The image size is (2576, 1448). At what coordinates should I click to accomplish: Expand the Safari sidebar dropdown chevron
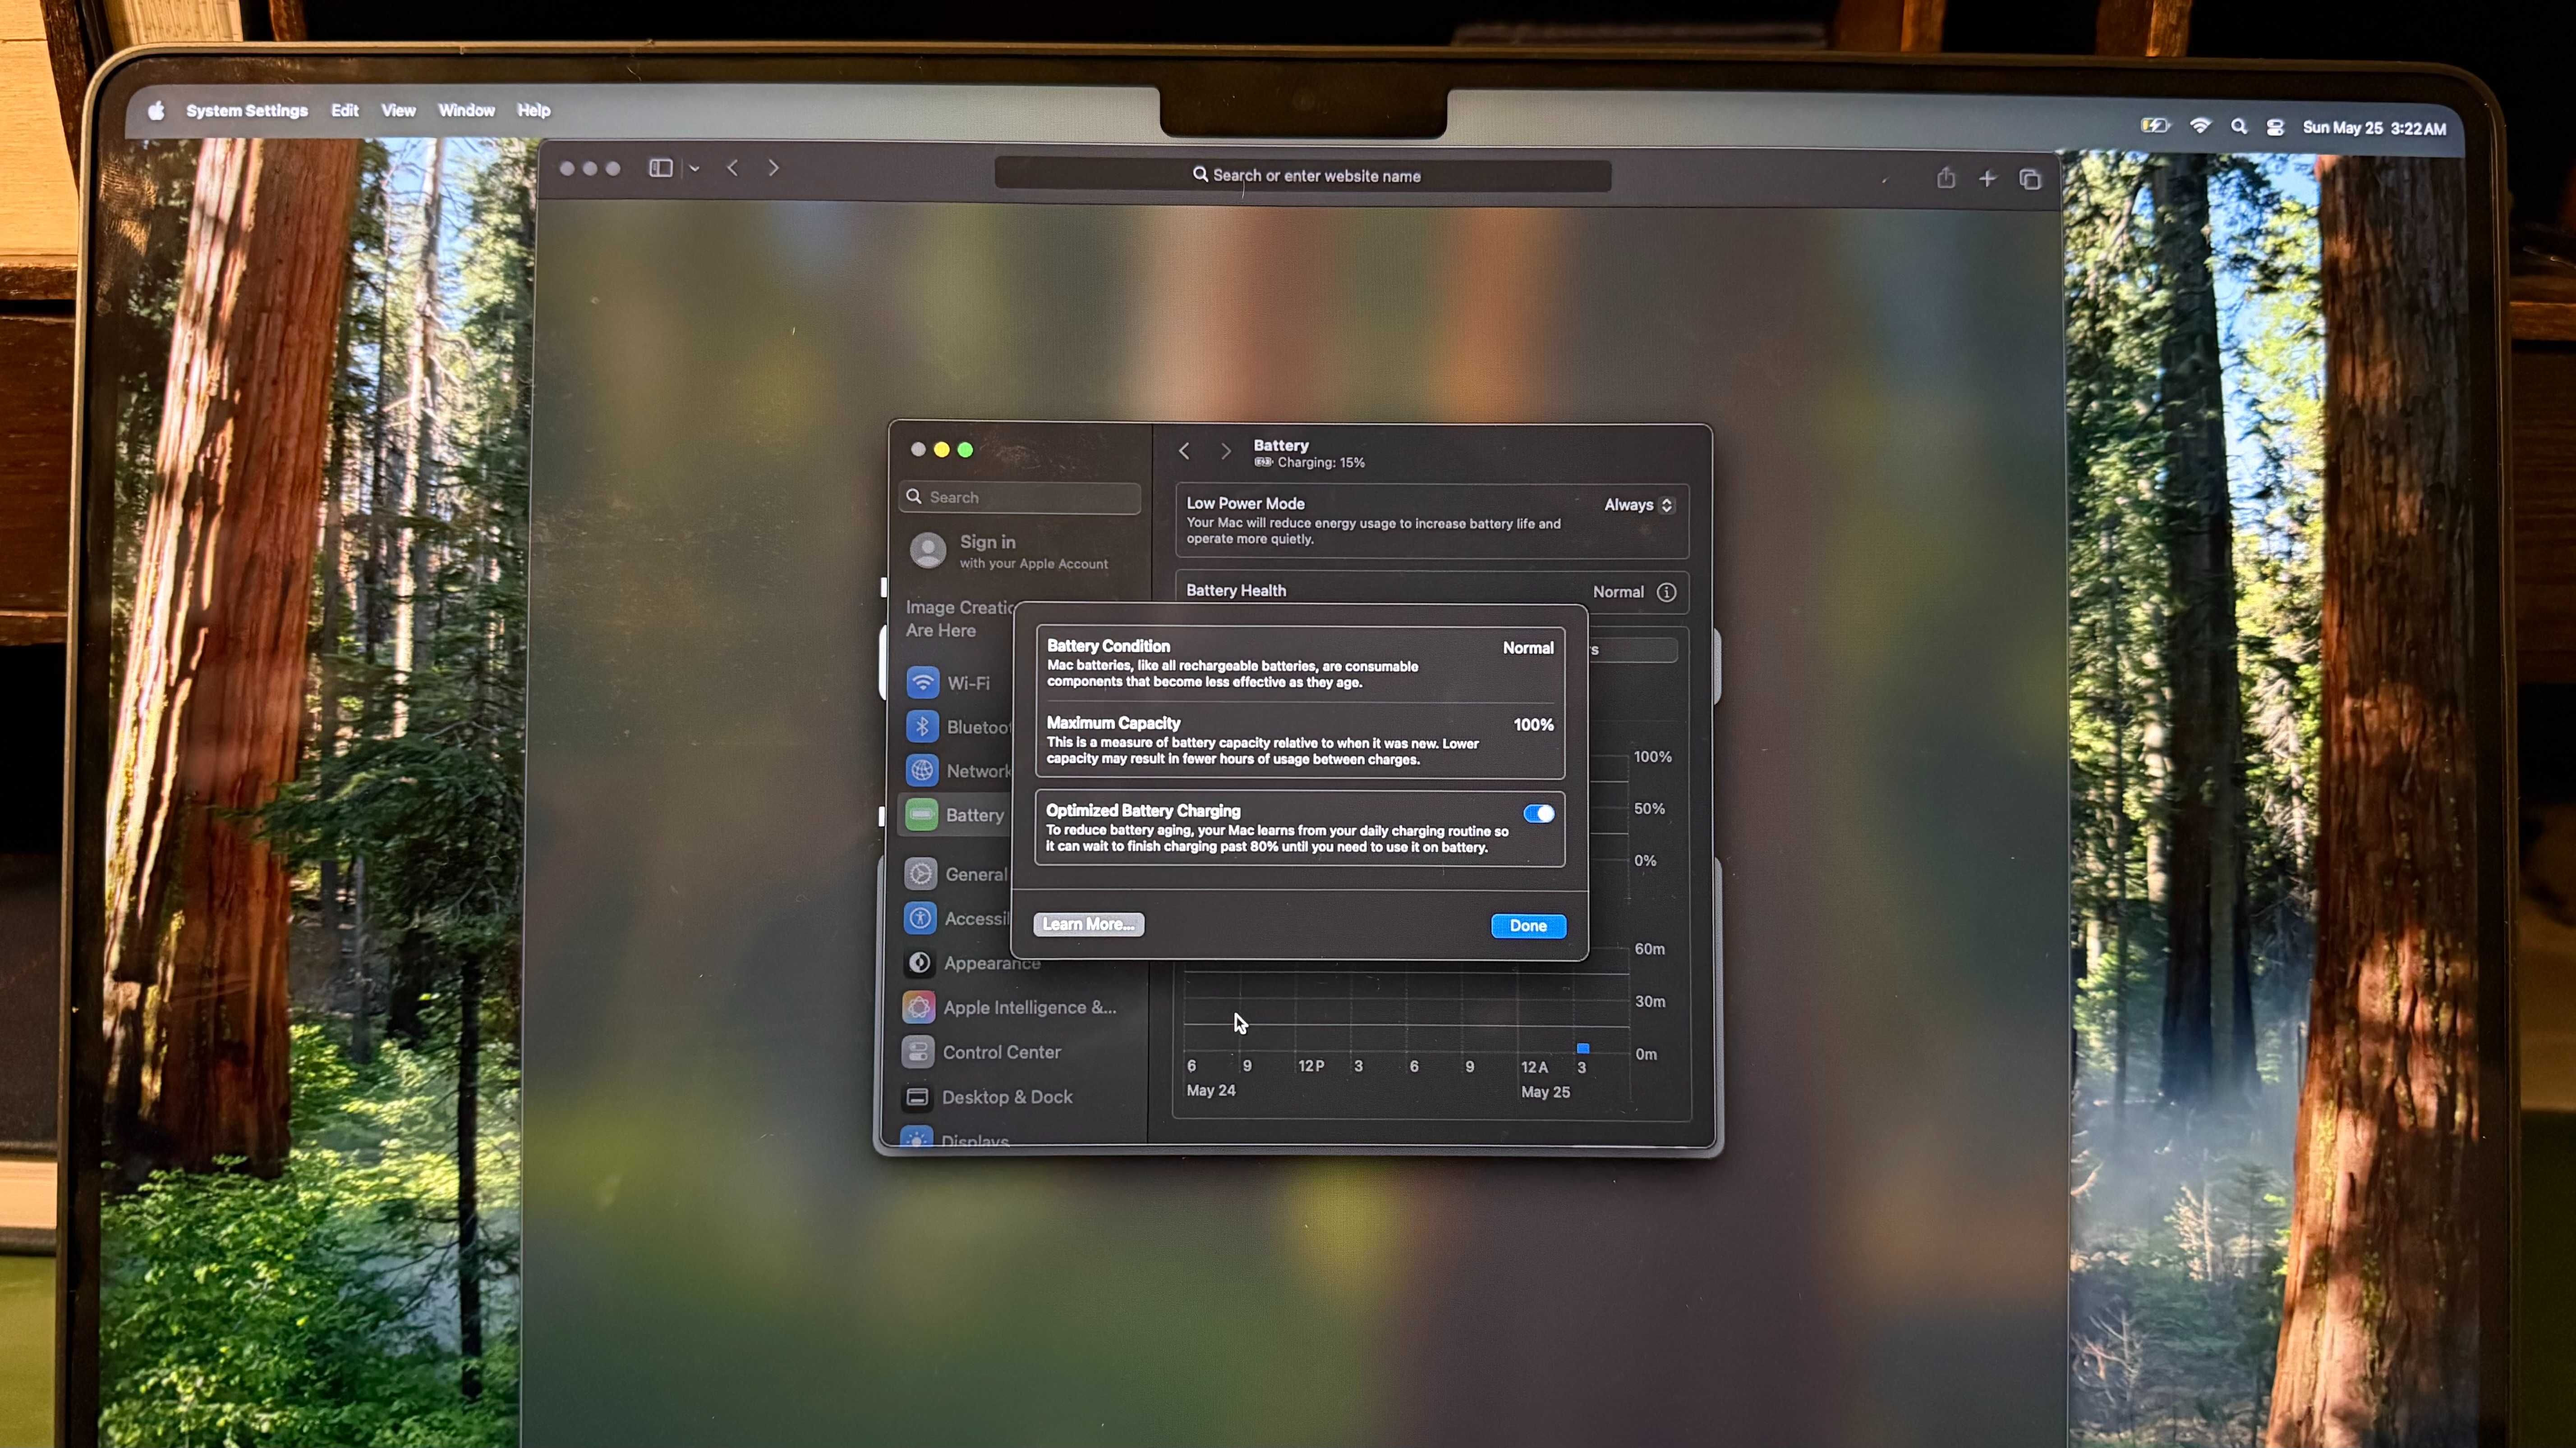click(x=694, y=169)
